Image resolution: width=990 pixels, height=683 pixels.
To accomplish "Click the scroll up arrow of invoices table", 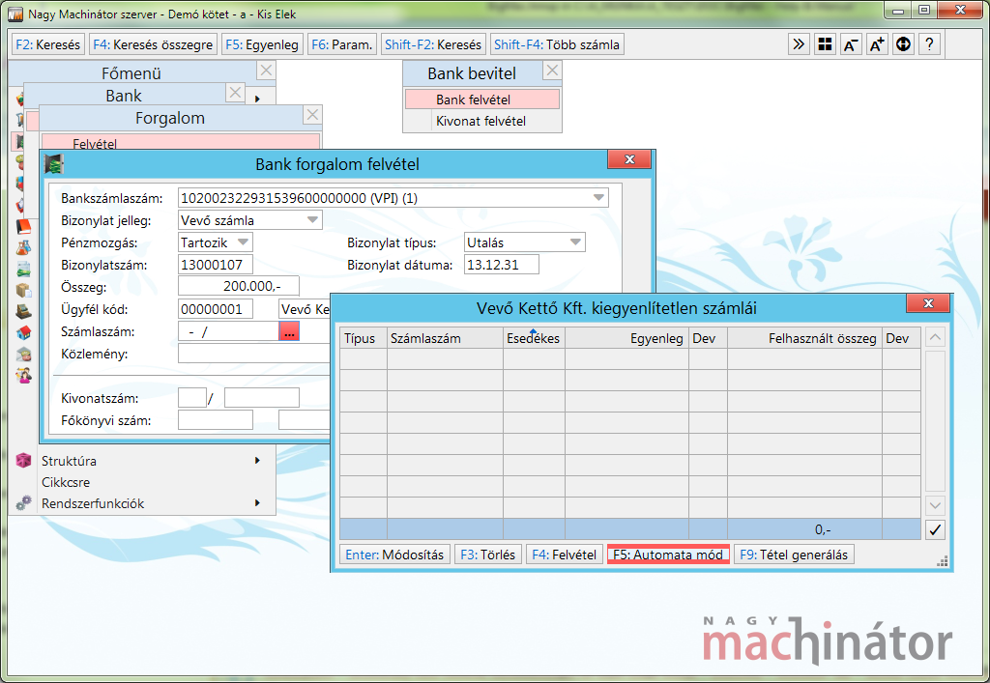I will pyautogui.click(x=935, y=337).
